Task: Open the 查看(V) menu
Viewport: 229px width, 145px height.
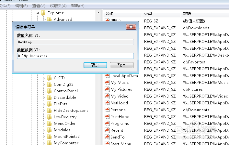Action: point(39,6)
